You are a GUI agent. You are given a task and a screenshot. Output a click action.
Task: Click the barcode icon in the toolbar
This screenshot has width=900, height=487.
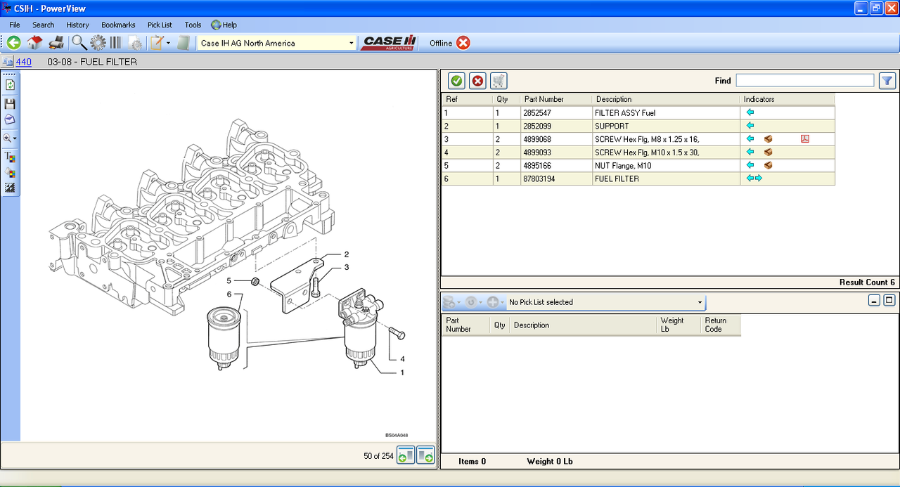[x=115, y=43]
